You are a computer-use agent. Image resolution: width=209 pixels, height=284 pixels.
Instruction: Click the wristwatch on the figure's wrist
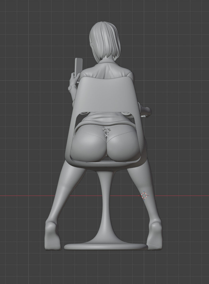coord(70,88)
